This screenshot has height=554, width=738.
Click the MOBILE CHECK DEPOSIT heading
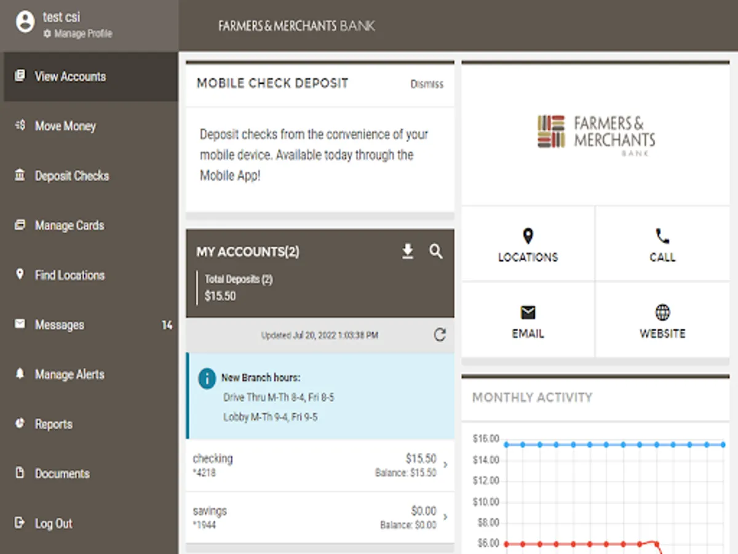coord(272,83)
